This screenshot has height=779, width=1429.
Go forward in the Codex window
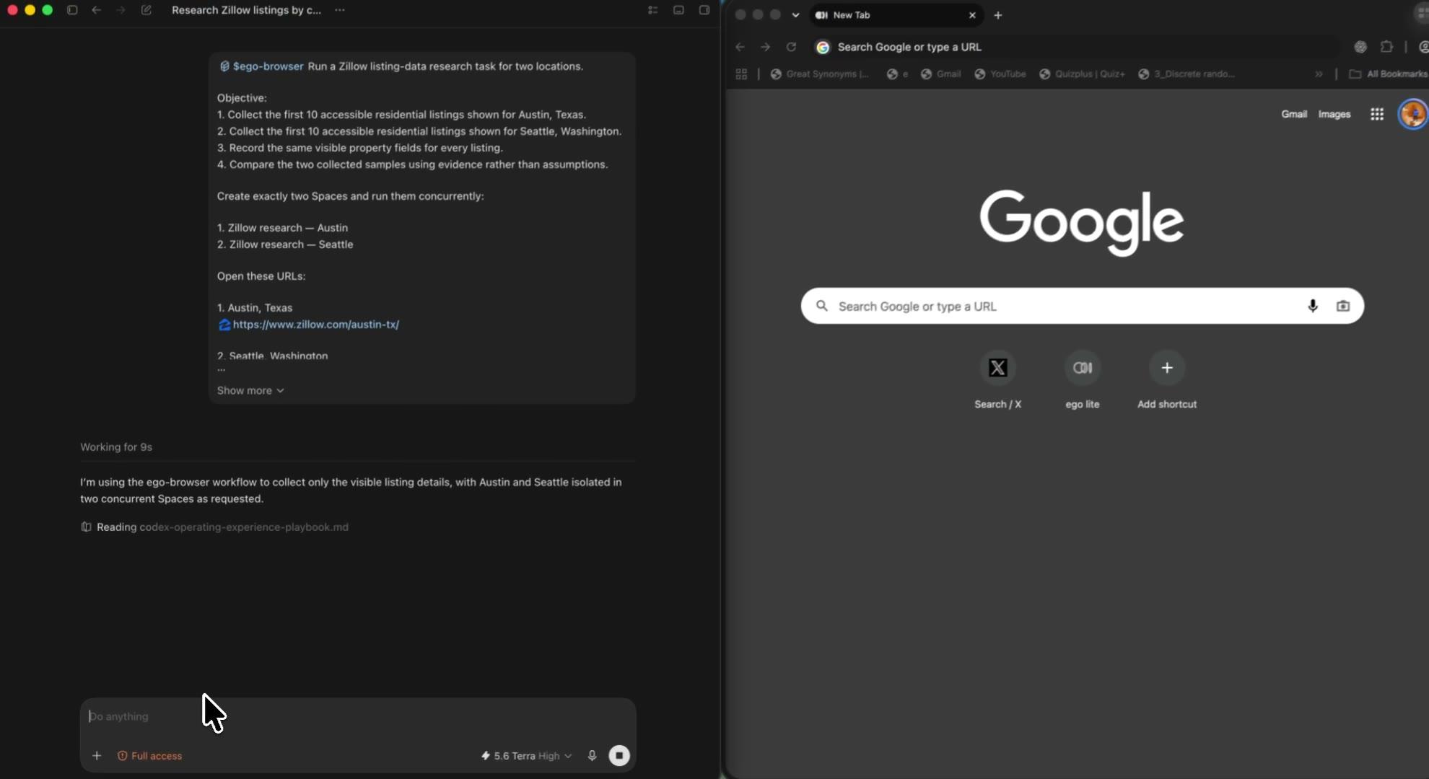121,10
